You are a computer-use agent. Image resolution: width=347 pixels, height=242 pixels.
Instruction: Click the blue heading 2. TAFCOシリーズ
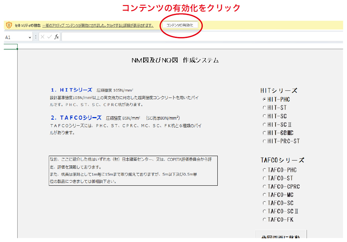coord(76,118)
